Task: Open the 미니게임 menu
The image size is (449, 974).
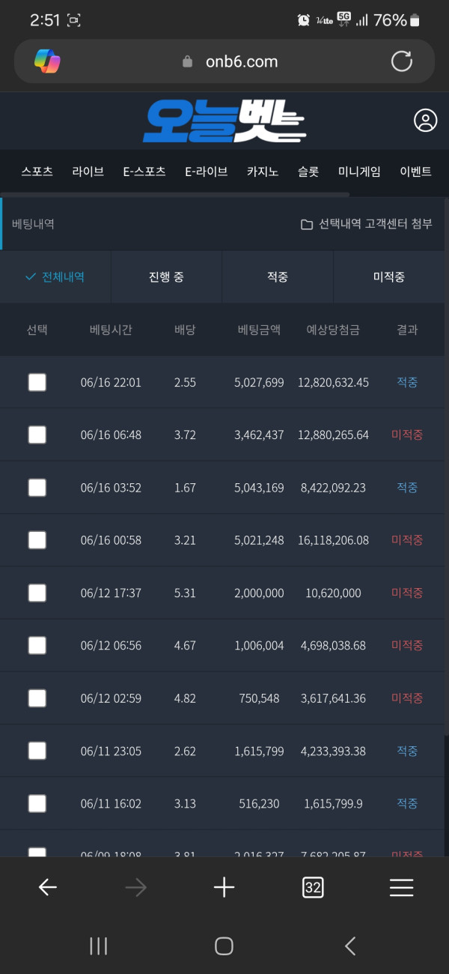Action: [x=359, y=172]
